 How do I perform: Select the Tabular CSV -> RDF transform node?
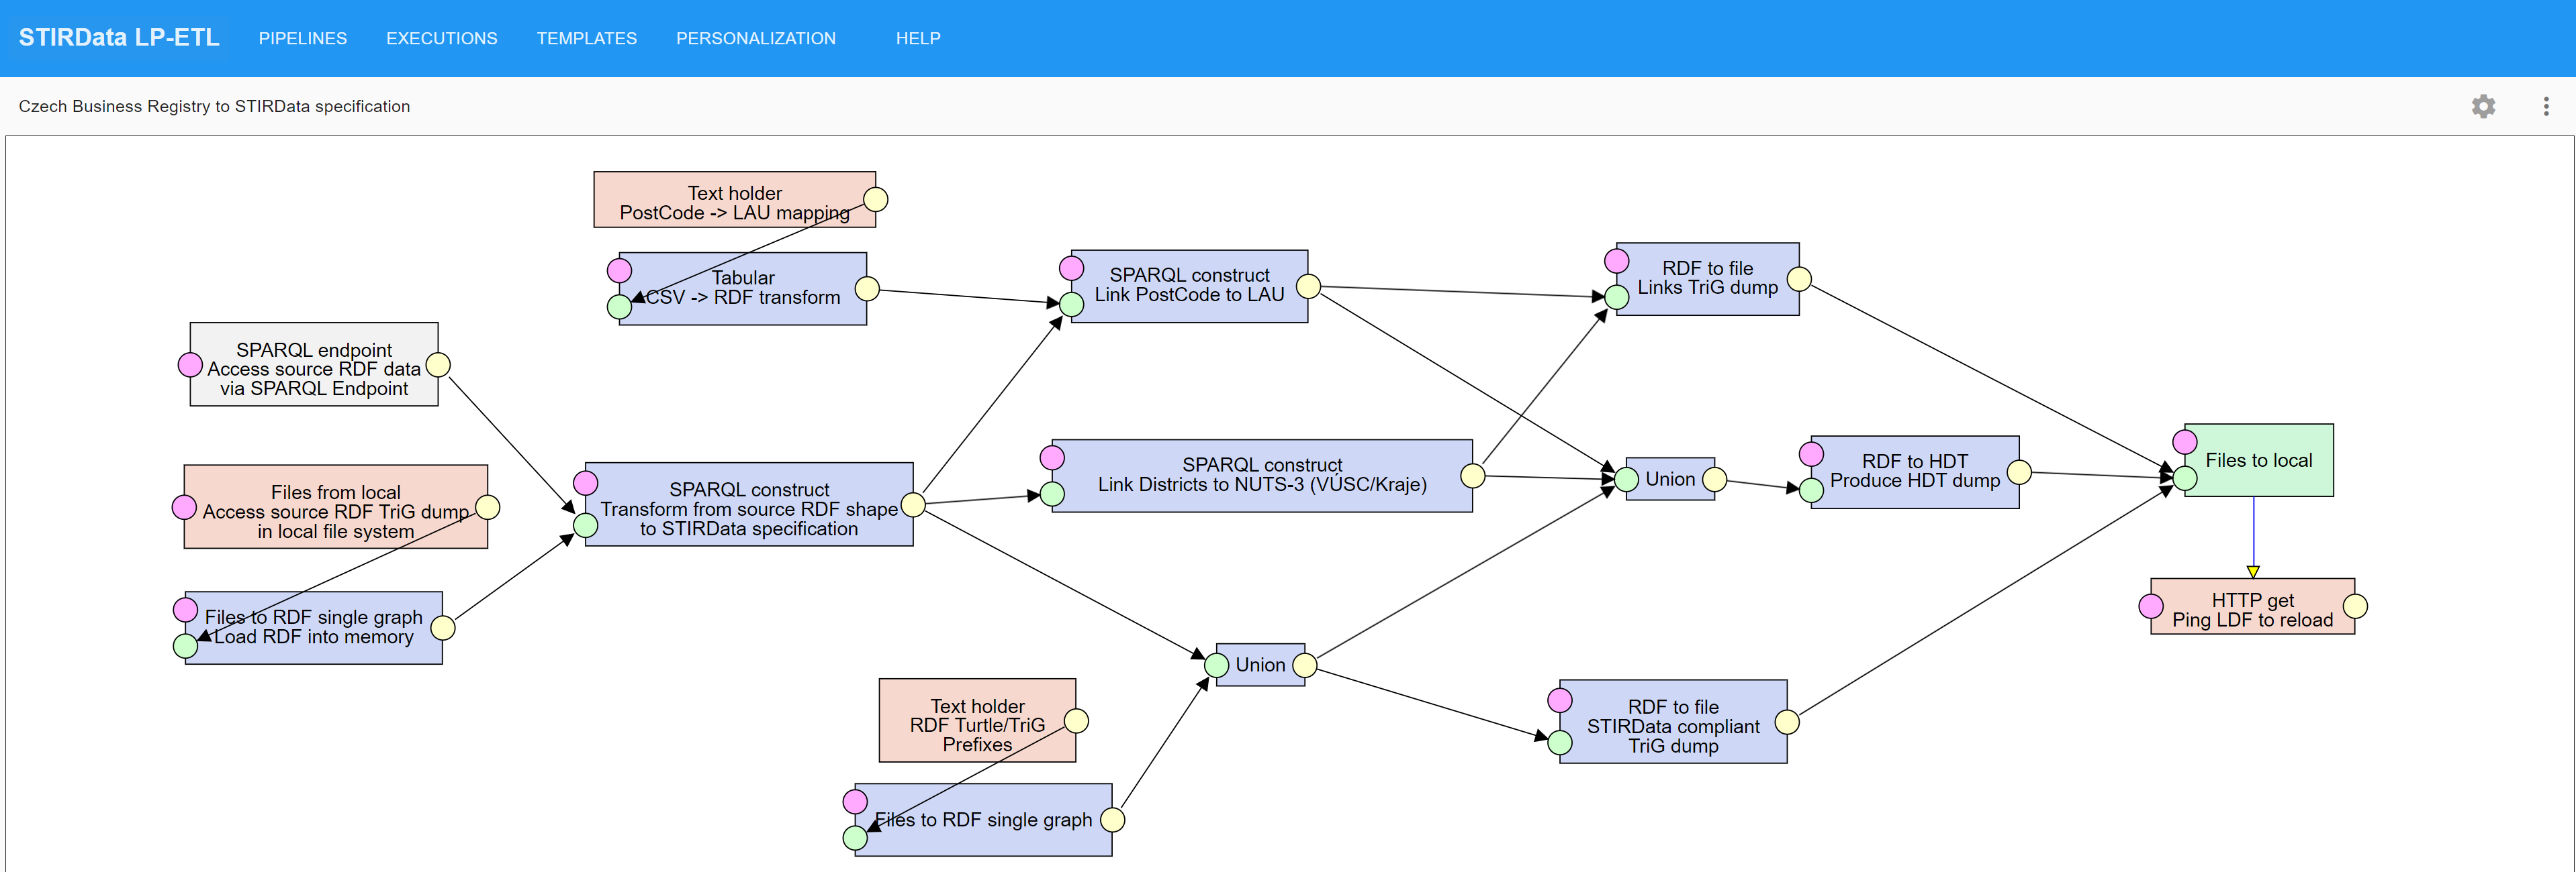743,288
